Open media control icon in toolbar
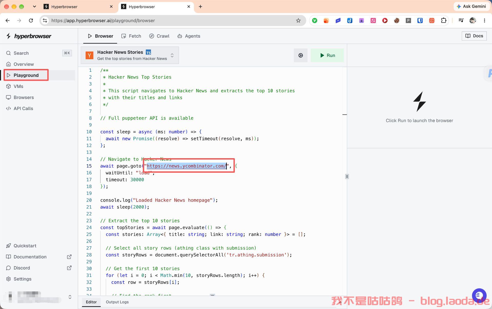The height and width of the screenshot is (309, 492). click(x=461, y=21)
